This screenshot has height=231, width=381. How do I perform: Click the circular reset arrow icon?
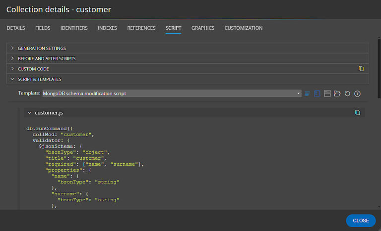pyautogui.click(x=347, y=93)
